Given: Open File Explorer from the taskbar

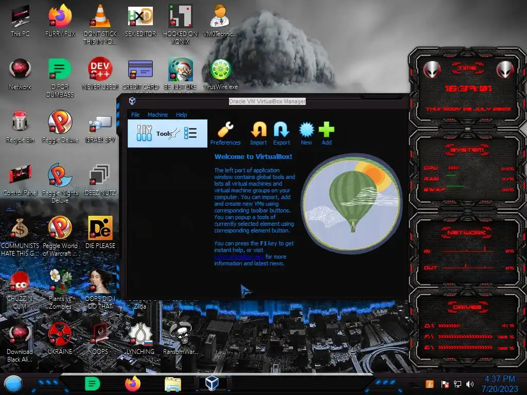Looking at the screenshot, I should [173, 384].
